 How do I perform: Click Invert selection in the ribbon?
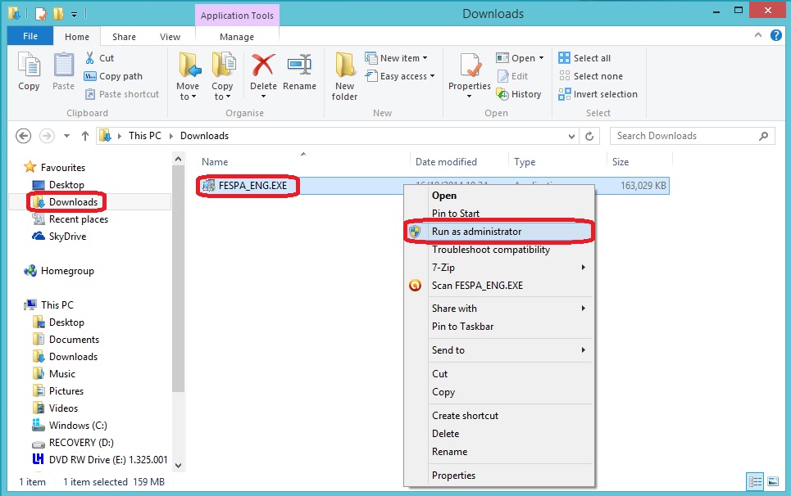tap(598, 94)
